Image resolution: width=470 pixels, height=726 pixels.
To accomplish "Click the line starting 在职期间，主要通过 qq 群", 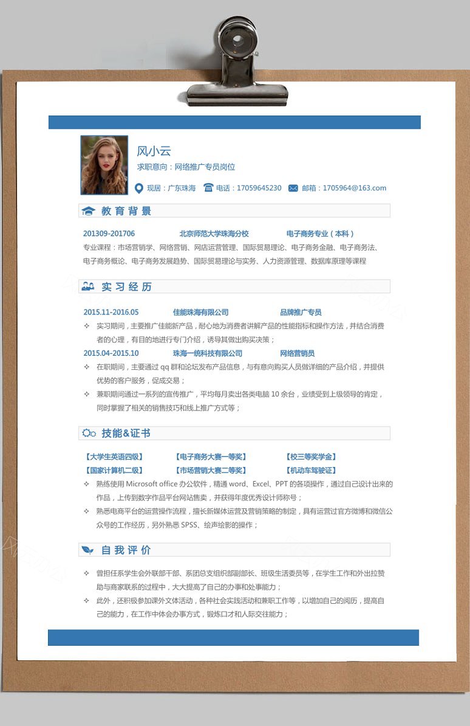I will click(x=240, y=367).
